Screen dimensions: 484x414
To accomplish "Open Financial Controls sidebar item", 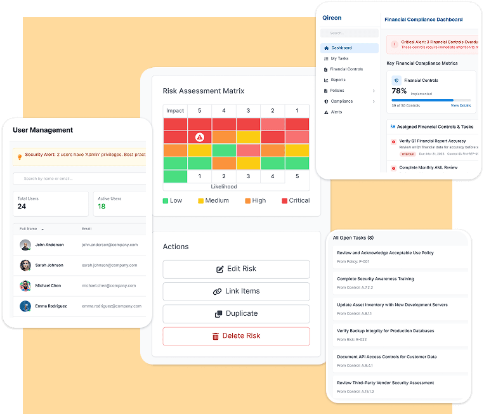I will tap(346, 69).
